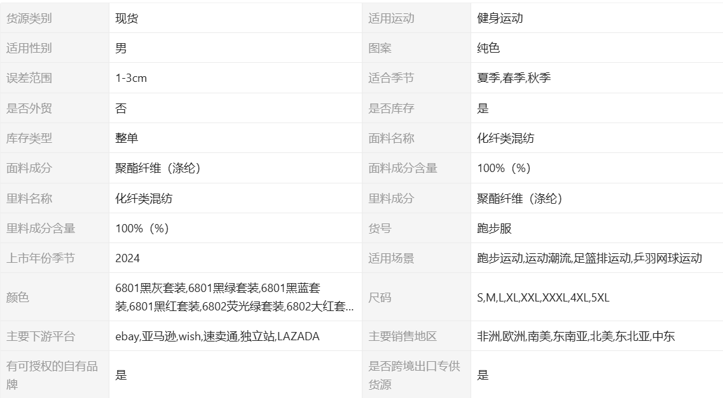Click the truncated 颜色 value list ending in ellipsis
Screen dimensions: 723x398
click(x=234, y=297)
